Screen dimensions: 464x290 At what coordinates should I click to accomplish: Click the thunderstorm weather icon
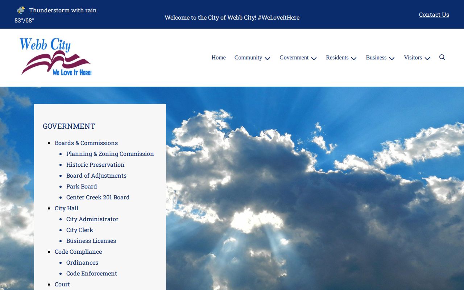(x=21, y=10)
